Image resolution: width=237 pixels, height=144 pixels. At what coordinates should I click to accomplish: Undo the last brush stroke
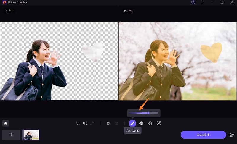click(x=108, y=123)
